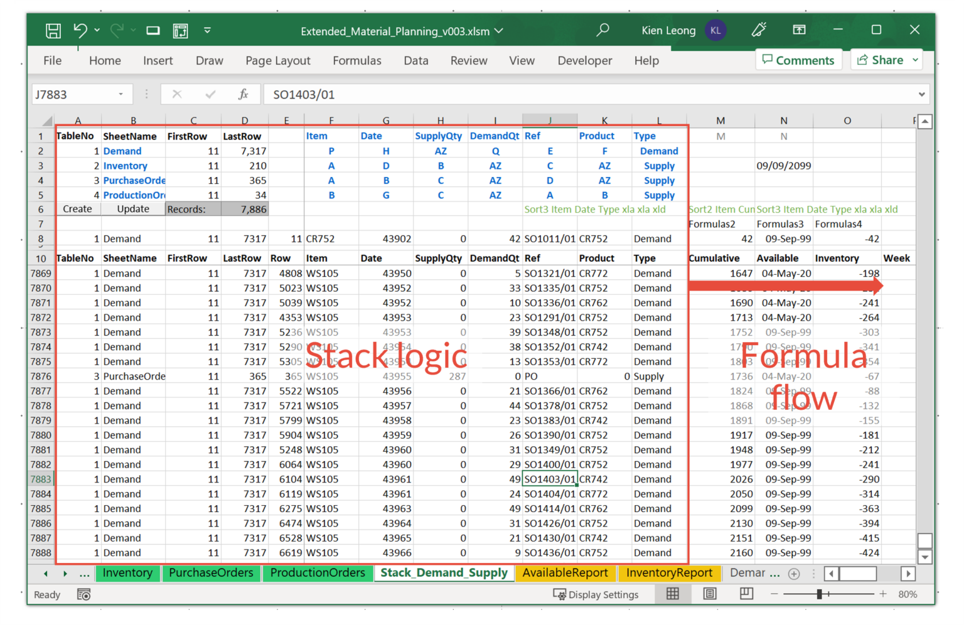
Task: Open the macro recorder icon near Ready
Action: click(x=83, y=594)
